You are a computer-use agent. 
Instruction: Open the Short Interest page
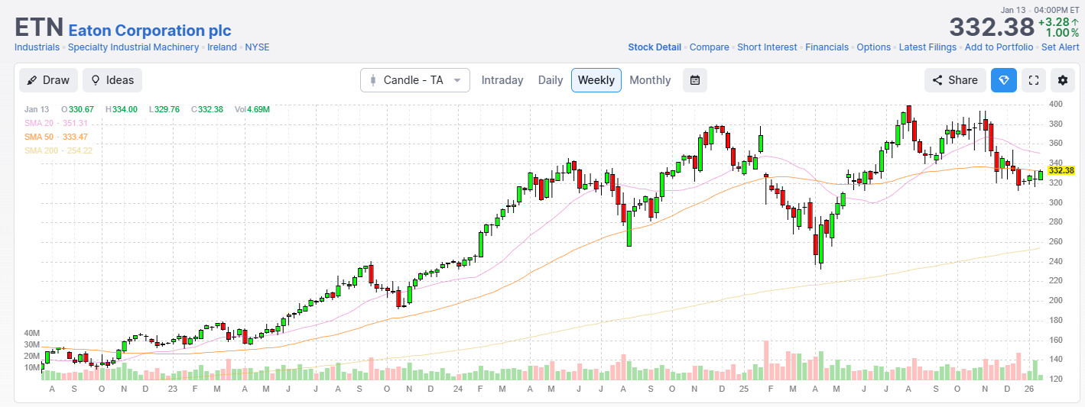coord(767,47)
